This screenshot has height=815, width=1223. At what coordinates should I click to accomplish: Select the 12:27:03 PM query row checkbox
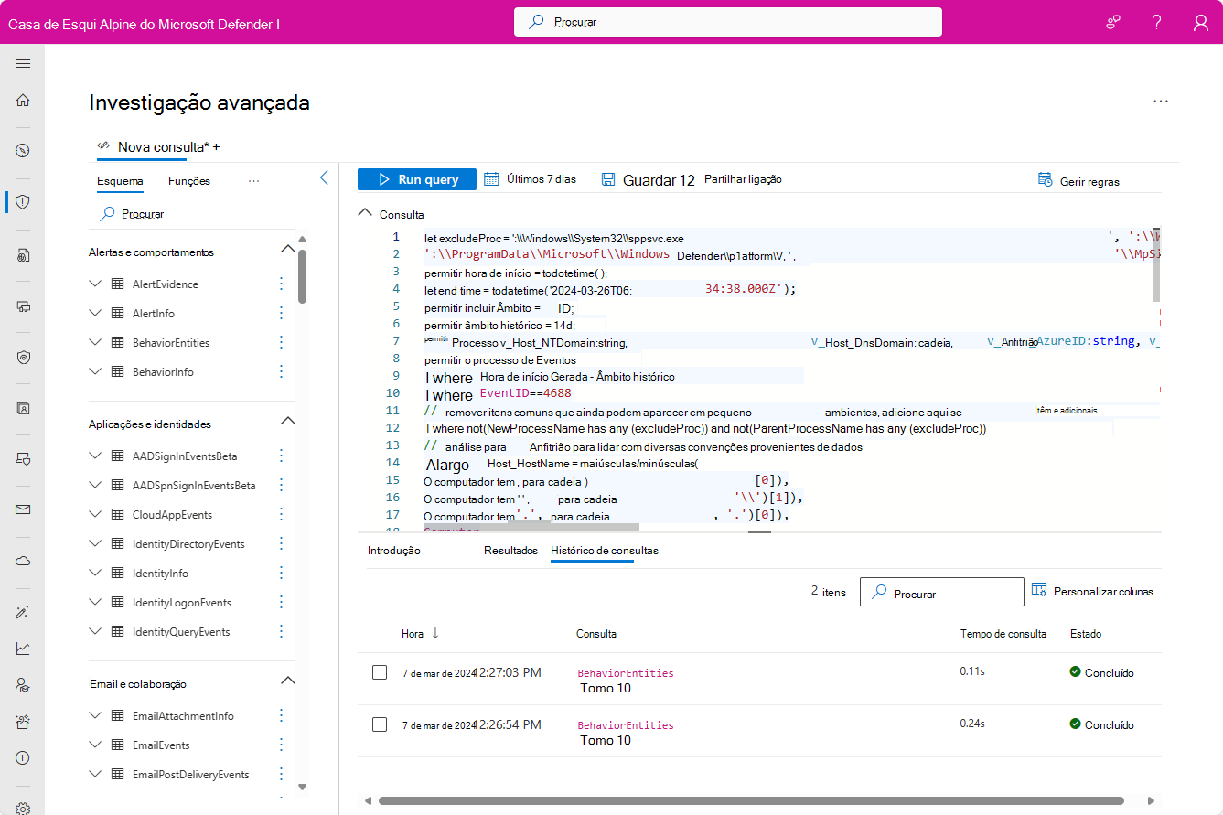coord(380,672)
